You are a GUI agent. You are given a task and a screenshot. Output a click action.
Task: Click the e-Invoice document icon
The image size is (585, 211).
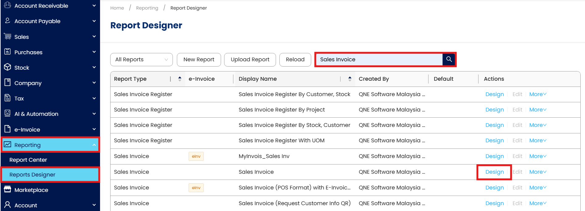tap(8, 129)
